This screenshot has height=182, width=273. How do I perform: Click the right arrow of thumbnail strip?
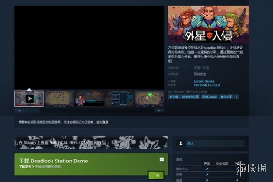click(x=159, y=111)
